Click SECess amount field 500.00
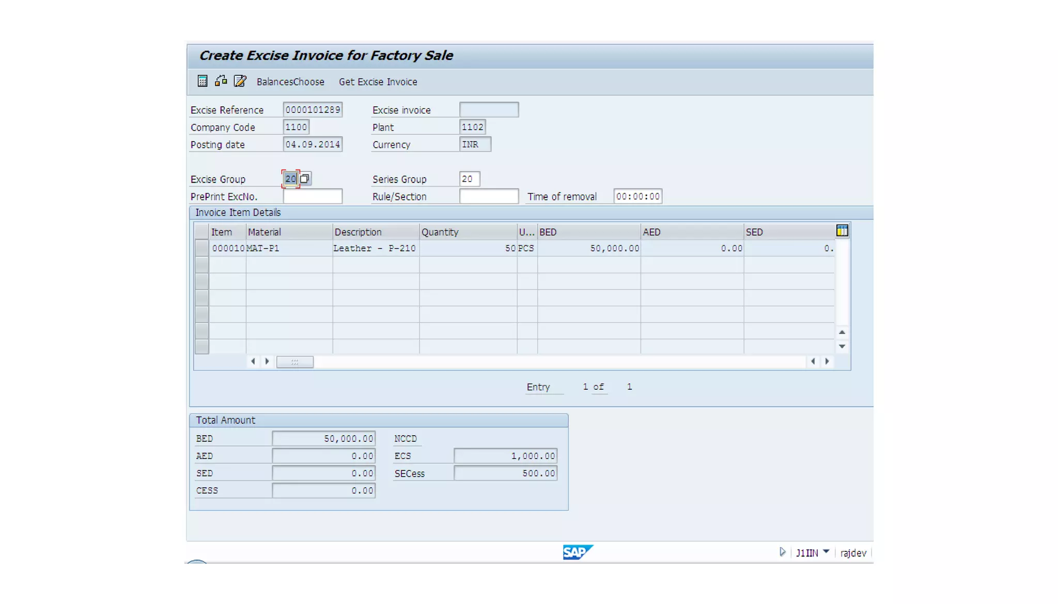The width and height of the screenshot is (1058, 604). [x=505, y=473]
